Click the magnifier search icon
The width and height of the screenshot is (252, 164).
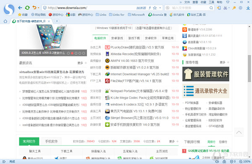click(211, 8)
